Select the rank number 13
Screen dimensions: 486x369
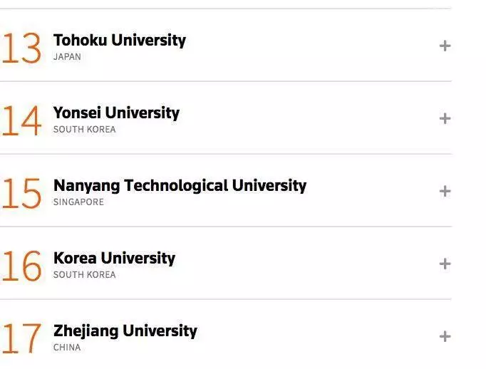tap(21, 48)
